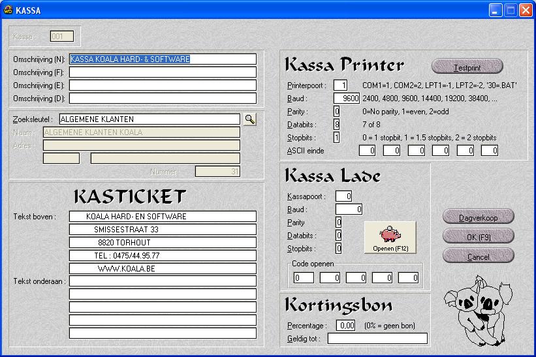This screenshot has height=357, width=536.
Task: Click the KASSA app icon in title bar
Action: pos(8,10)
